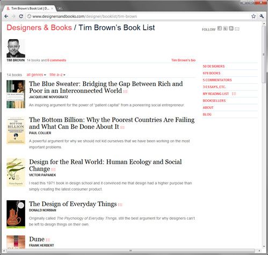Screen dimensions: 268x255
Task: Open The Blue Sweater book title
Action: [x=106, y=88]
